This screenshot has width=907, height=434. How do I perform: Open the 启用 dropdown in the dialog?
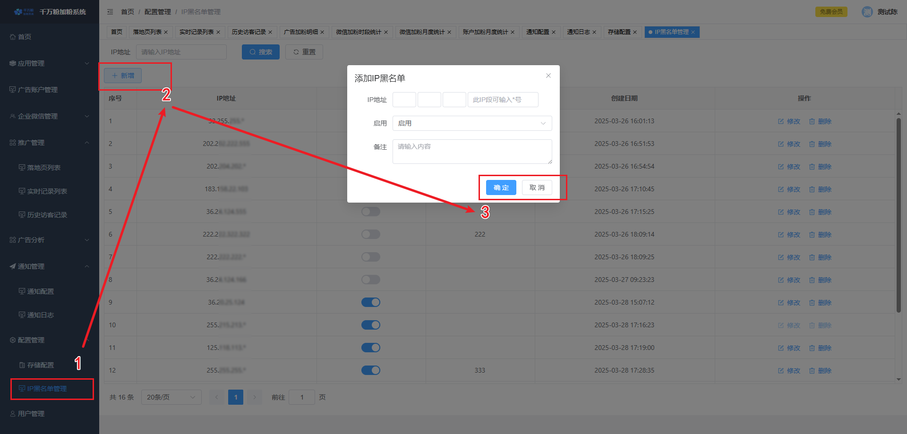click(472, 123)
